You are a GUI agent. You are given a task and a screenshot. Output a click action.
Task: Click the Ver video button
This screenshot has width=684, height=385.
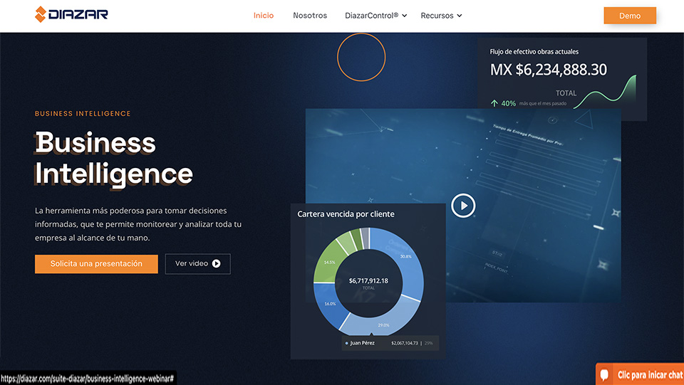[197, 264]
